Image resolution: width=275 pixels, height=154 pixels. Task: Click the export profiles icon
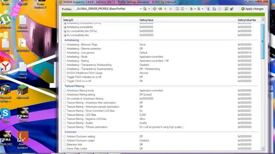click(191, 9)
